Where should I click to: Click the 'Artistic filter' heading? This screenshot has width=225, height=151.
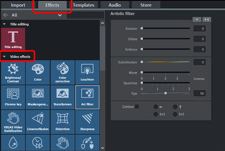(x=122, y=14)
